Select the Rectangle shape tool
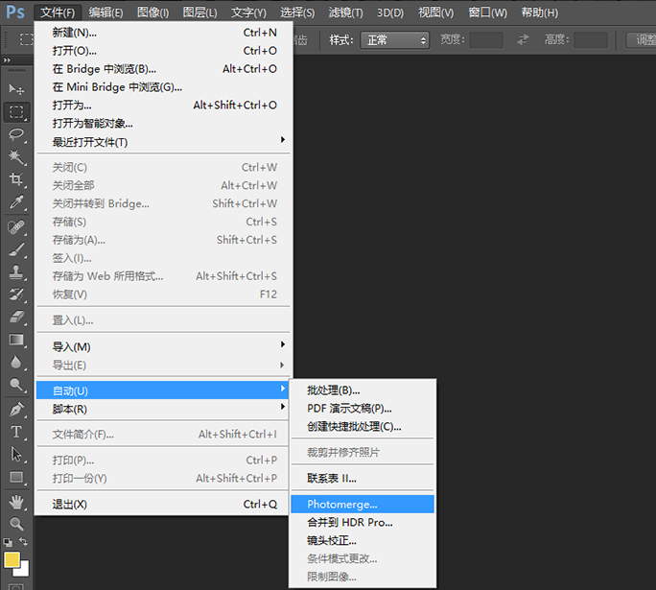Viewport: 656px width, 590px height. tap(16, 477)
